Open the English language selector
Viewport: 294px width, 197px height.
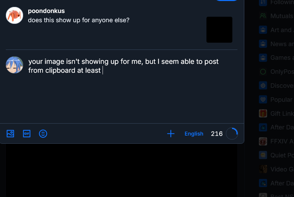coord(194,133)
